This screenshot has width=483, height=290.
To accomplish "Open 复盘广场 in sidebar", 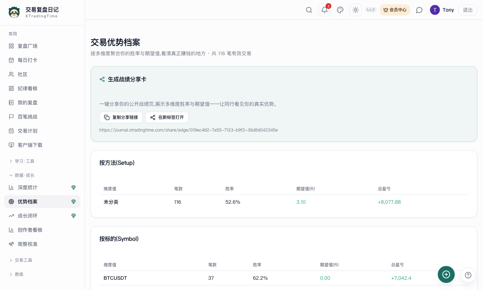I will pos(42,46).
